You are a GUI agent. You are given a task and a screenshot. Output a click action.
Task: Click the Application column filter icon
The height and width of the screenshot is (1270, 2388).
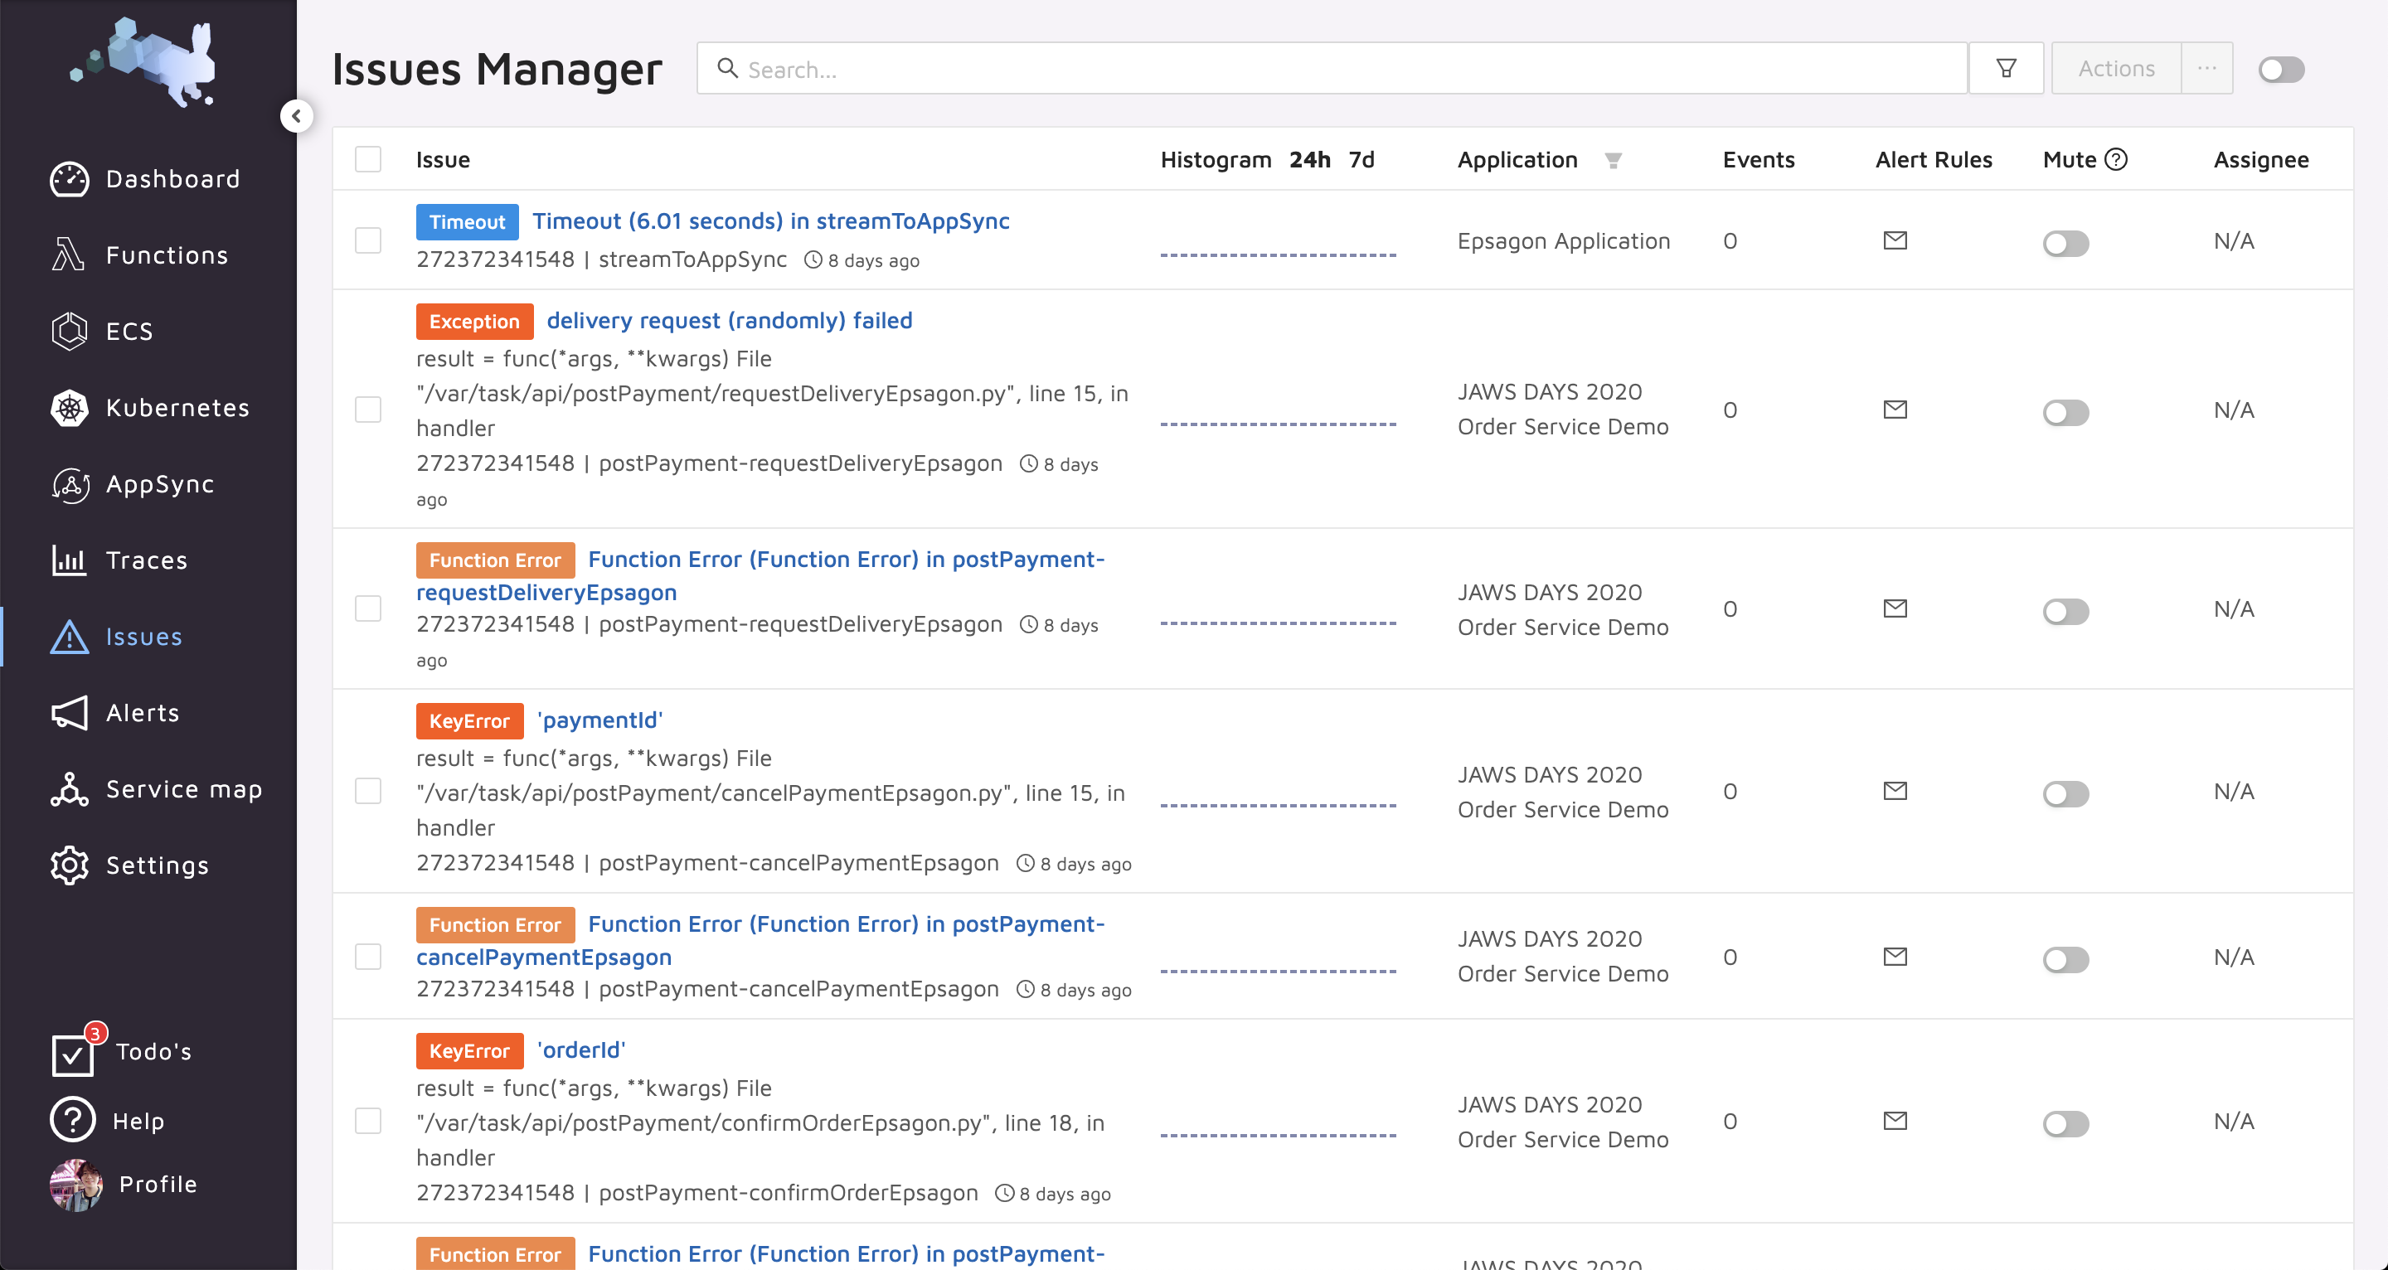(x=1613, y=160)
